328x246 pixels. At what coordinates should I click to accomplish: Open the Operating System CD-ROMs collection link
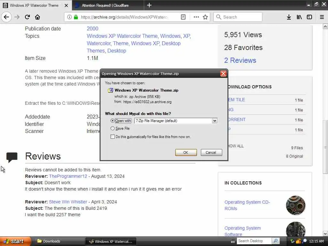tap(247, 205)
